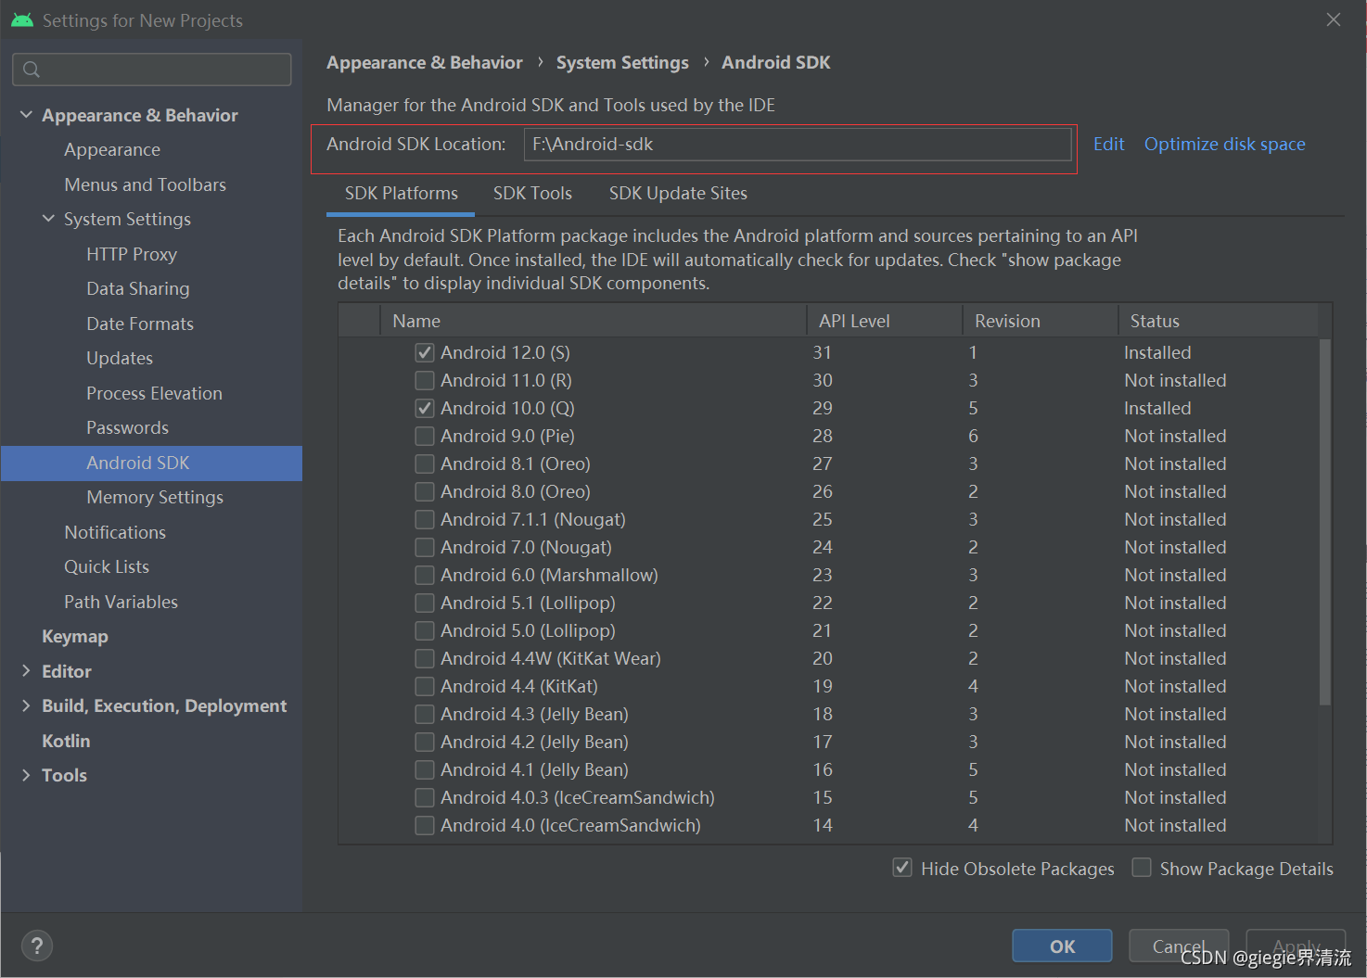This screenshot has height=978, width=1367.
Task: Check the Android 4.2 (Jelly Bean) checkbox
Action: [425, 743]
